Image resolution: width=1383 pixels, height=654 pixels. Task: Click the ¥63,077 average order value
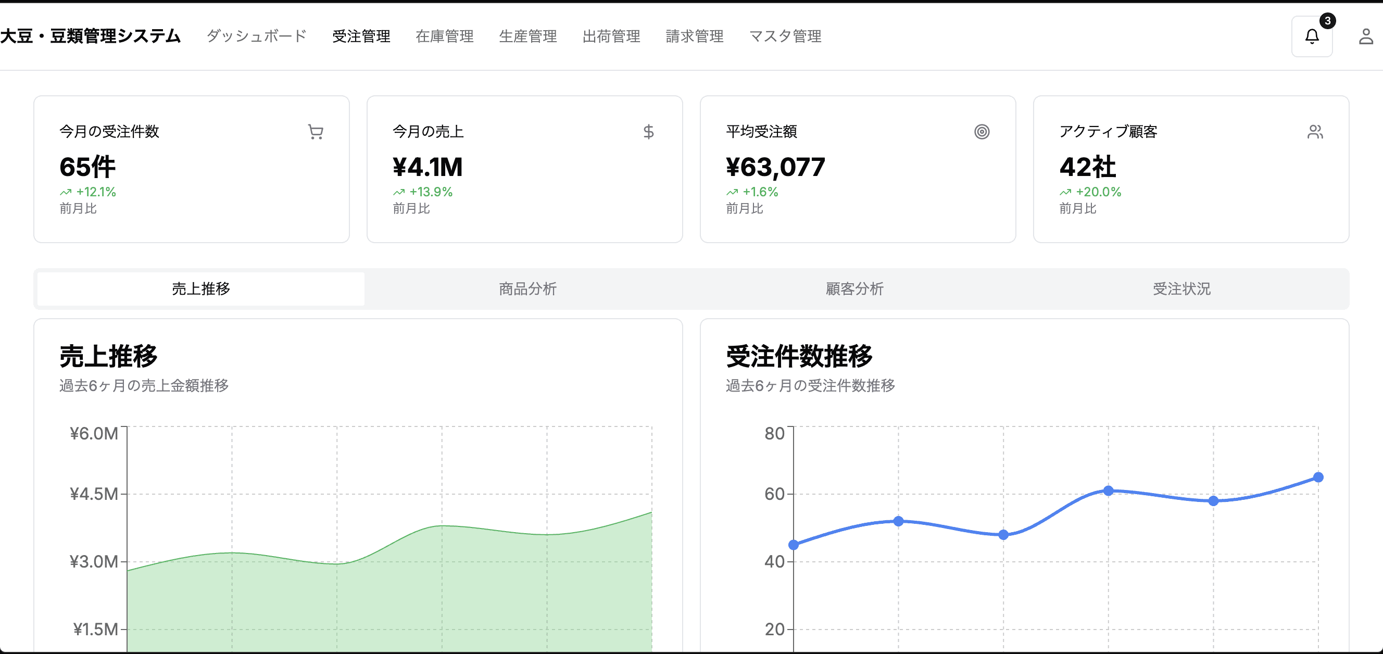tap(775, 167)
